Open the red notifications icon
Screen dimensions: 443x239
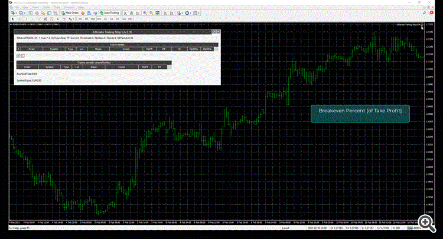[x=431, y=13]
